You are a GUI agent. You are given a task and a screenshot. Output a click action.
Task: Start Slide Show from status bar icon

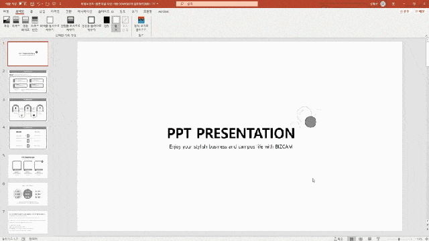pos(378,239)
